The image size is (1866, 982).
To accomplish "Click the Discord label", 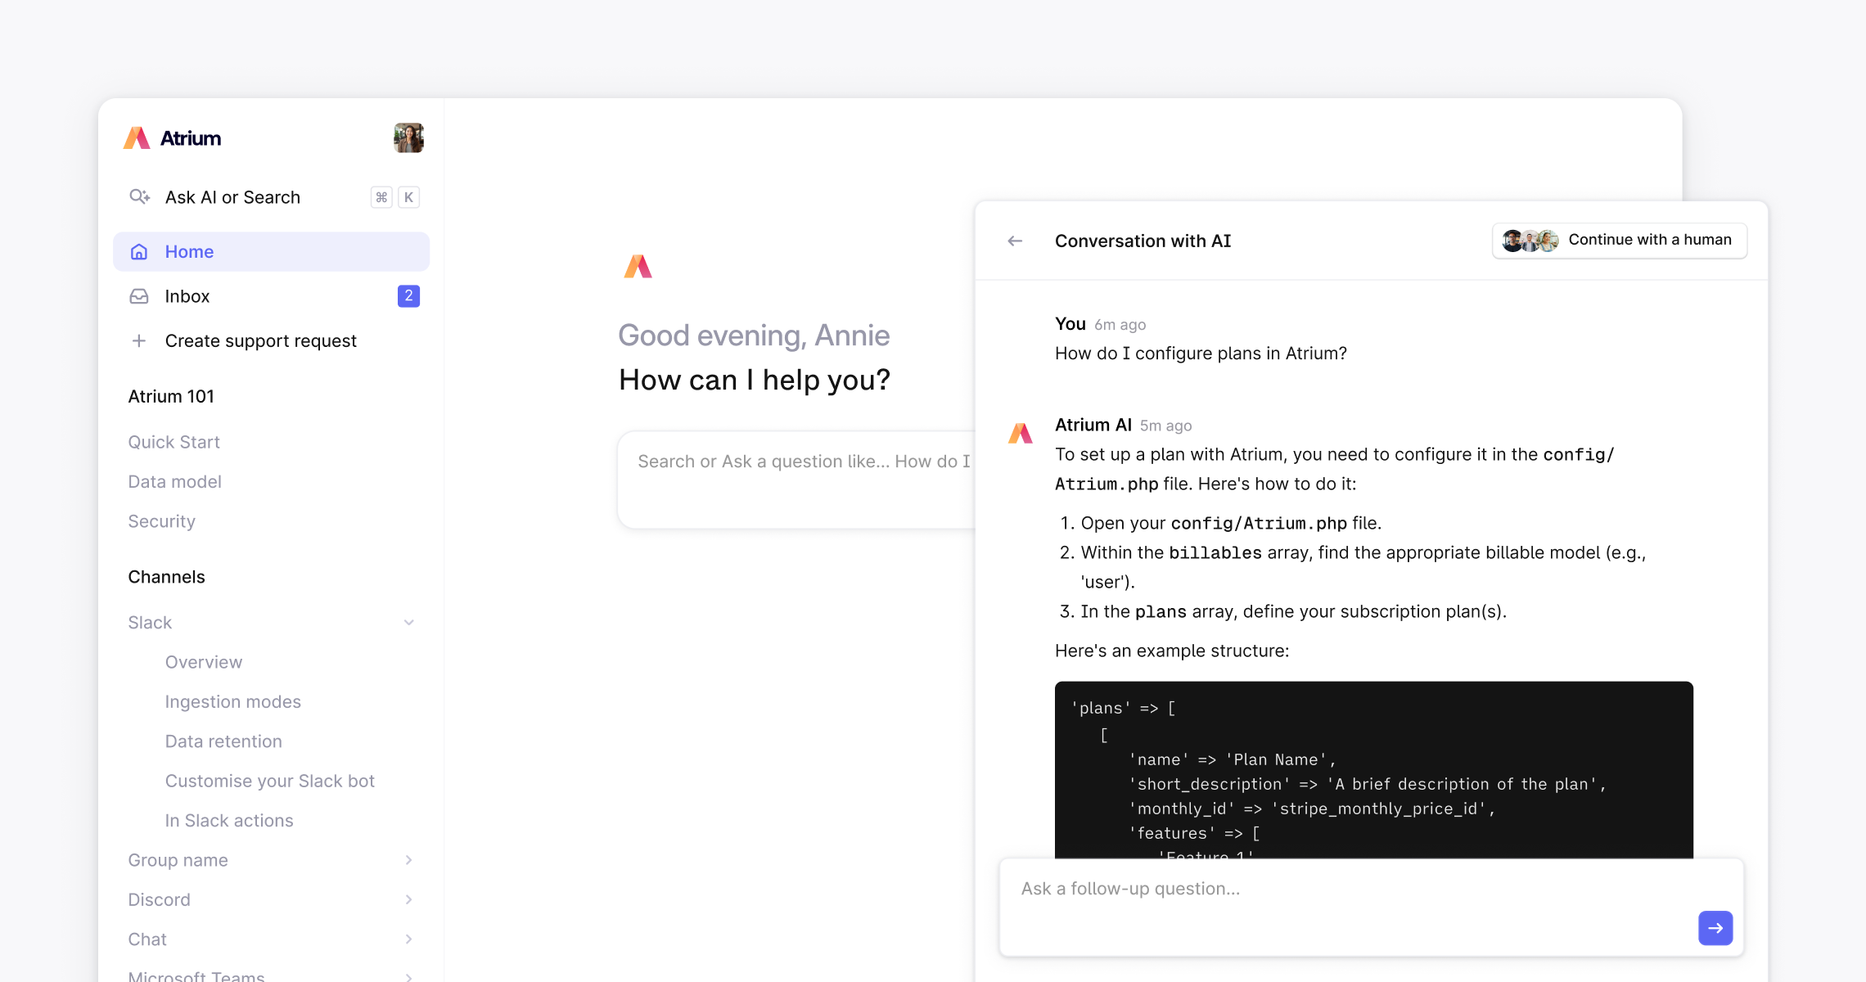I will pos(159,899).
